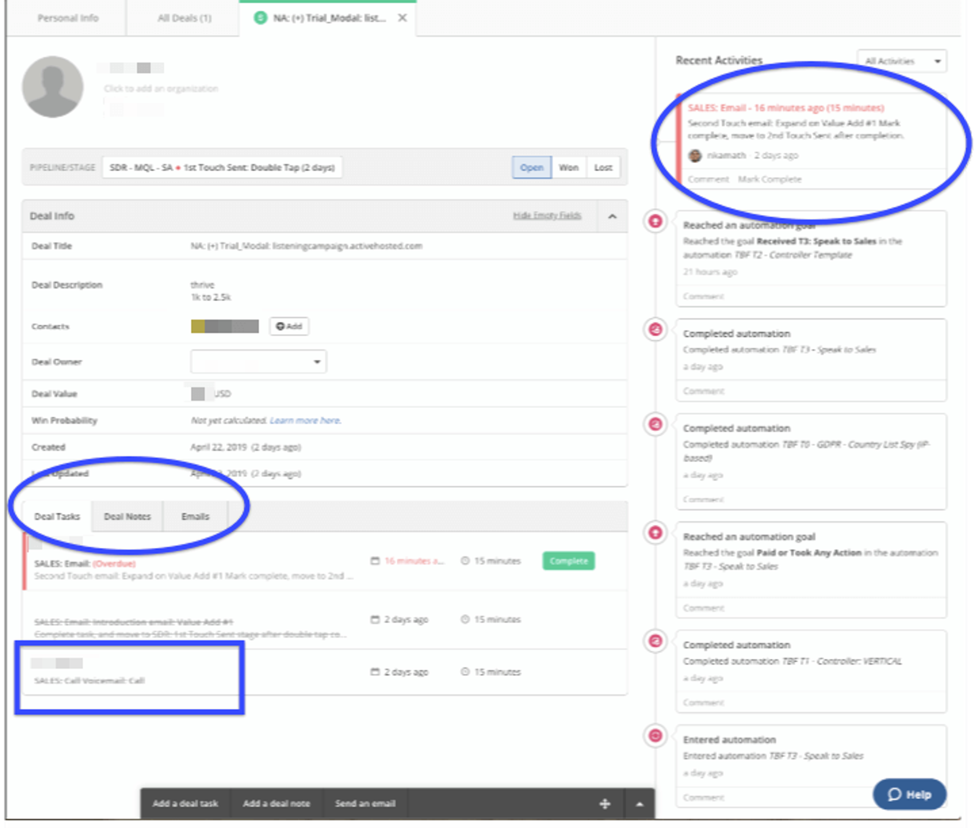The width and height of the screenshot is (979, 828).
Task: Close the Trial_Modal deal tab
Action: 402,18
